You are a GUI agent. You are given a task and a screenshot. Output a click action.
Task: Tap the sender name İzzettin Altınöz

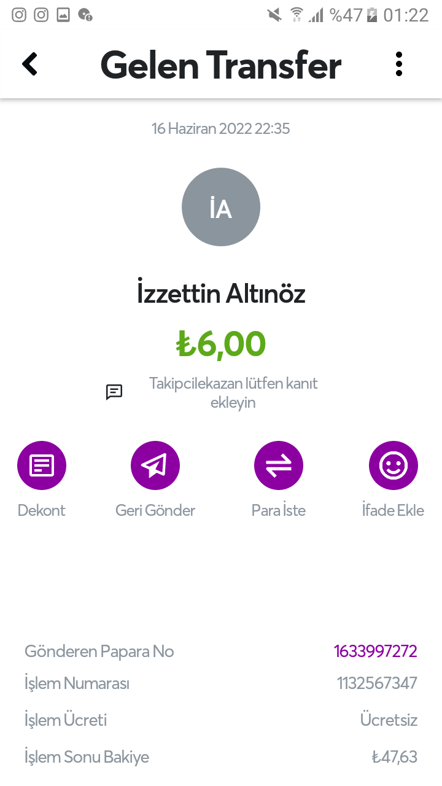click(221, 294)
